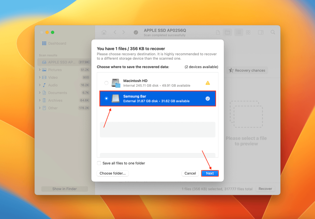Expand the Archives category
315x219 pixels.
point(40,100)
